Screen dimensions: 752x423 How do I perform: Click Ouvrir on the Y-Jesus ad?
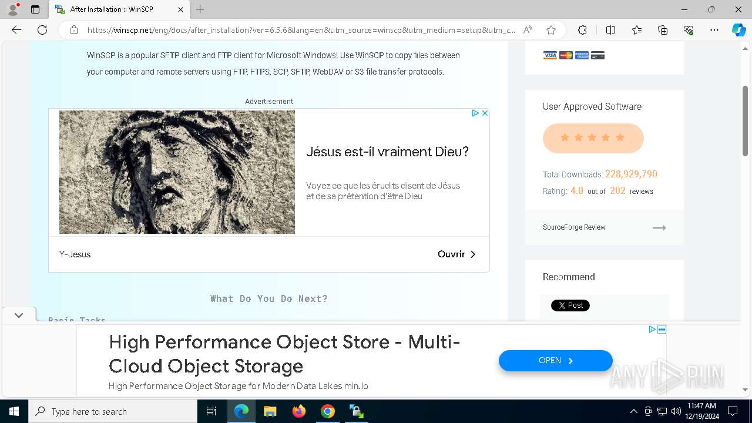pos(456,254)
